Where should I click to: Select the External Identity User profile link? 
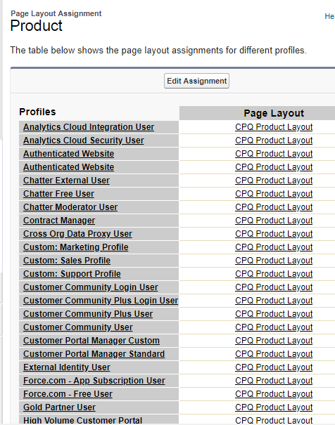coord(67,367)
